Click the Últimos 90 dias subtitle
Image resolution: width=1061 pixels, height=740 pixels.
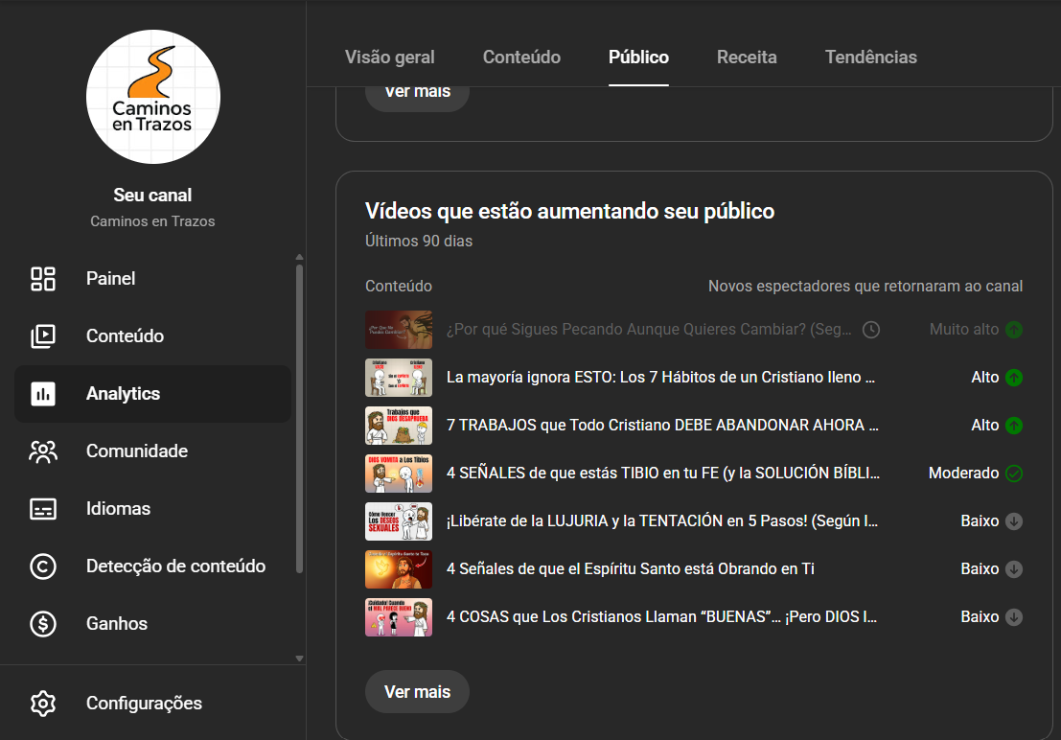[x=419, y=241]
